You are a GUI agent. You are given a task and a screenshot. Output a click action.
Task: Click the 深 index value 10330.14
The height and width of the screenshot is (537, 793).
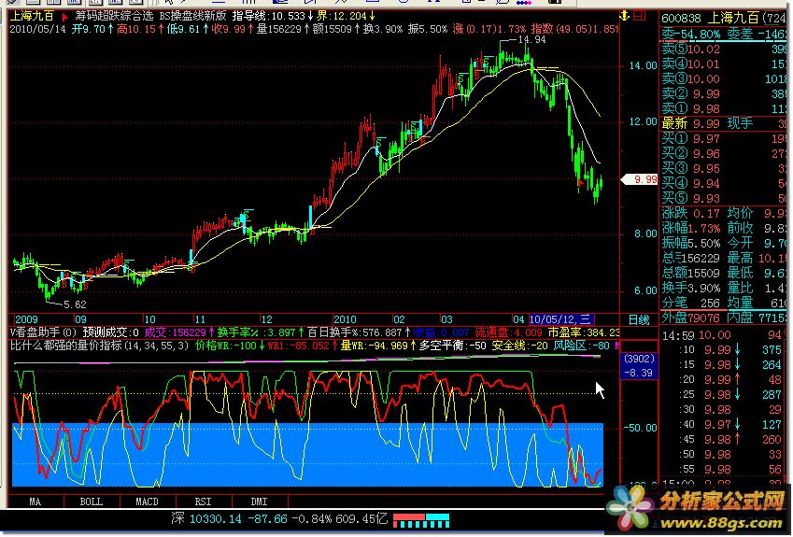click(x=216, y=518)
